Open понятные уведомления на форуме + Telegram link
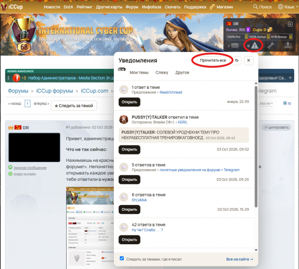 click(x=199, y=170)
